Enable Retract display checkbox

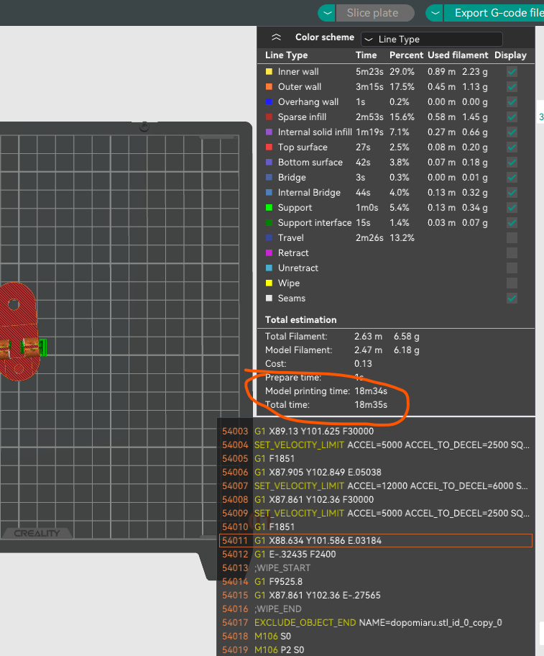(x=512, y=253)
